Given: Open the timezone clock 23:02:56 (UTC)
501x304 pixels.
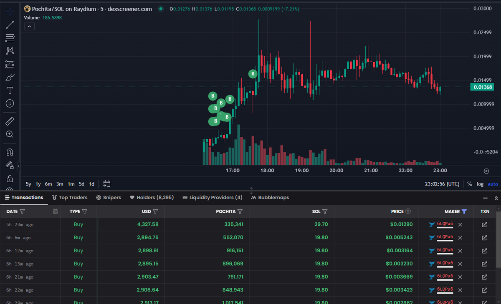Looking at the screenshot, I should (442, 184).
